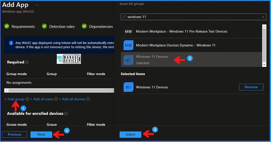Viewport: 271px width, 142px height.
Task: Click W1 avatar of selected Windows 11 Devices result
Action: click(x=129, y=60)
